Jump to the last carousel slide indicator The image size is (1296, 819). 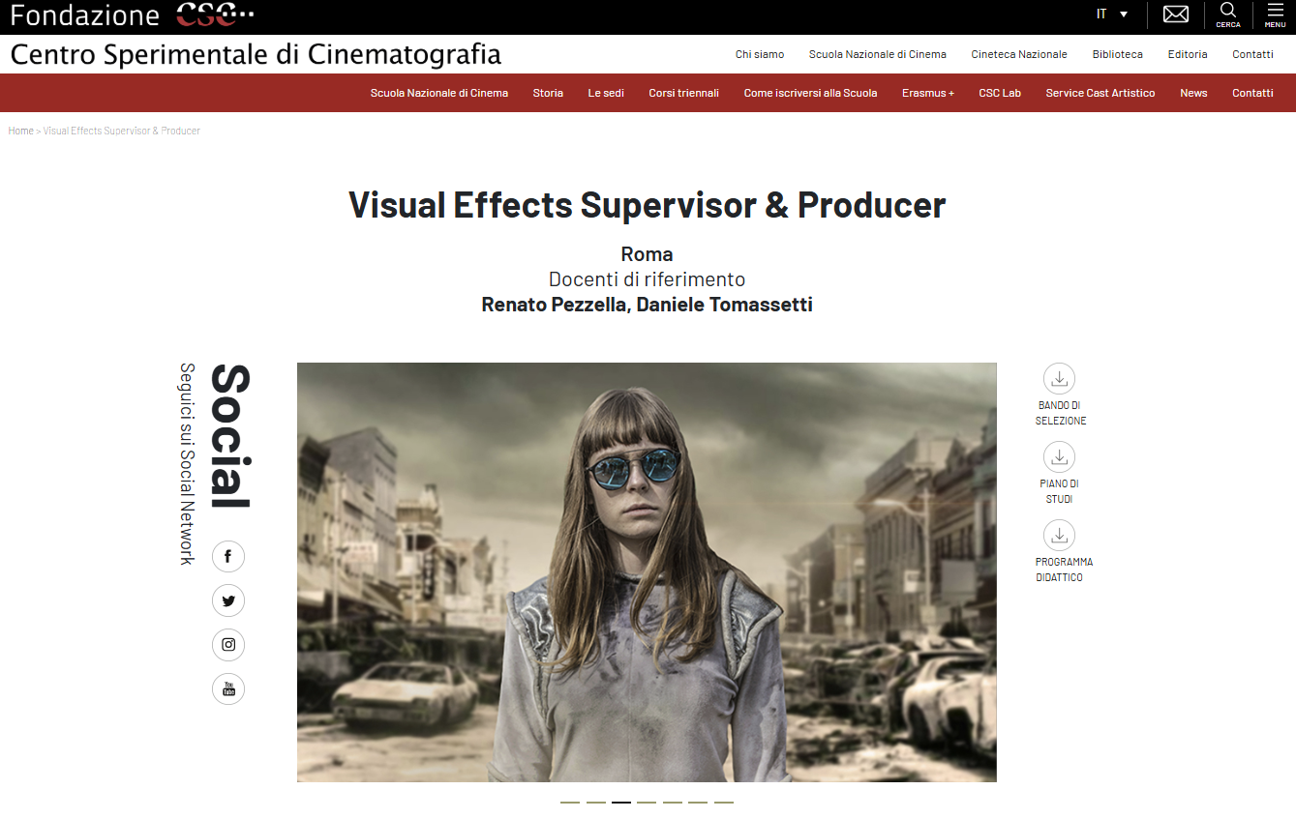pos(724,803)
